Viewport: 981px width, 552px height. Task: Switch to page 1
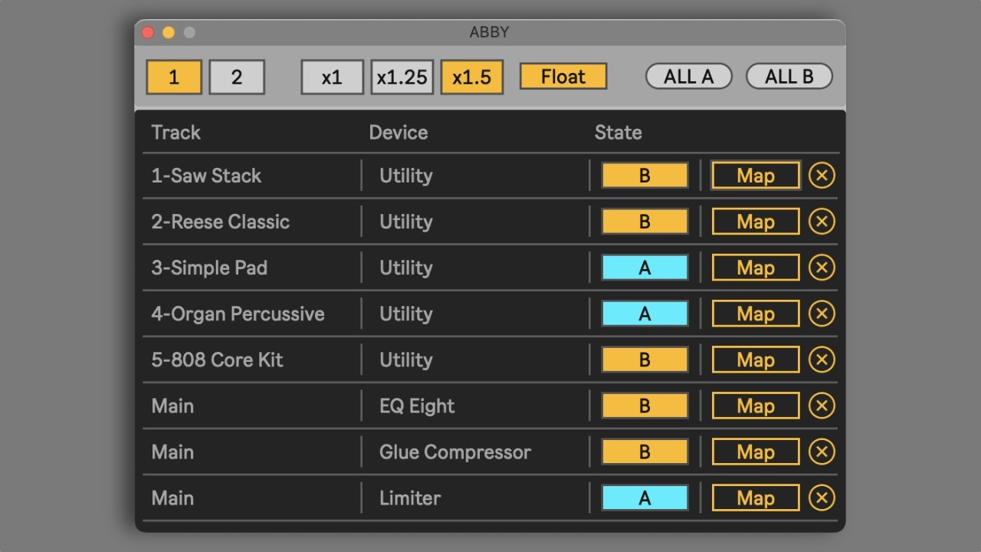tap(174, 77)
